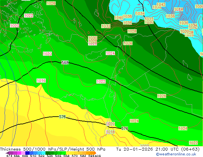The height and width of the screenshot is (157, 203).
Task: Click the 1022 label near top-left islands
Action: click(28, 16)
